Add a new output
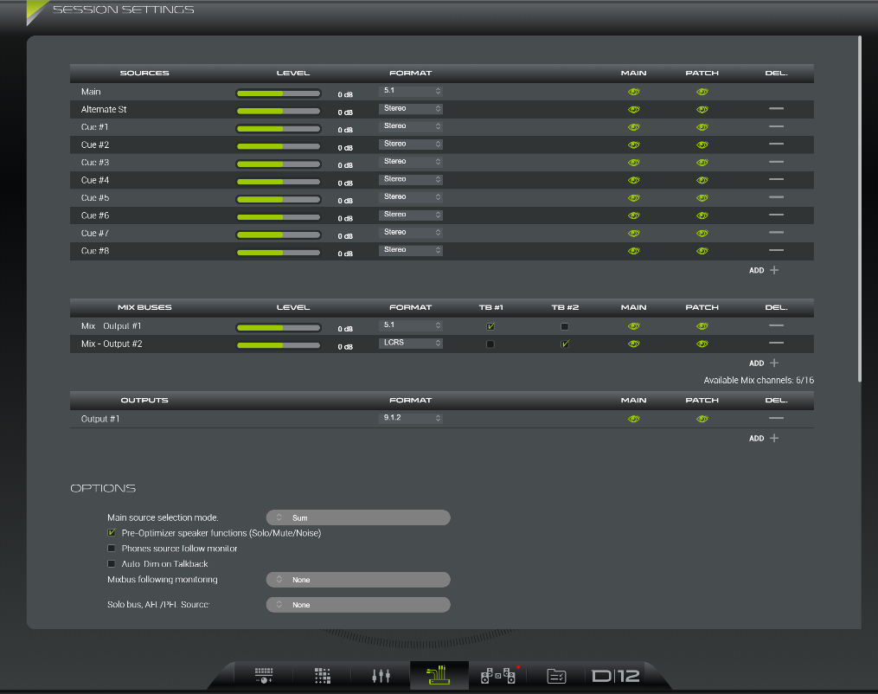This screenshot has height=694, width=878. coord(765,438)
